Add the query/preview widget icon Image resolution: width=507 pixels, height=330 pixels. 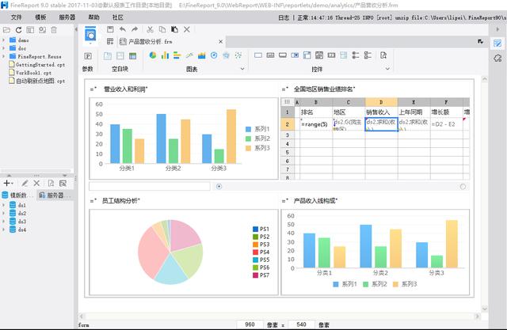[x=383, y=55]
